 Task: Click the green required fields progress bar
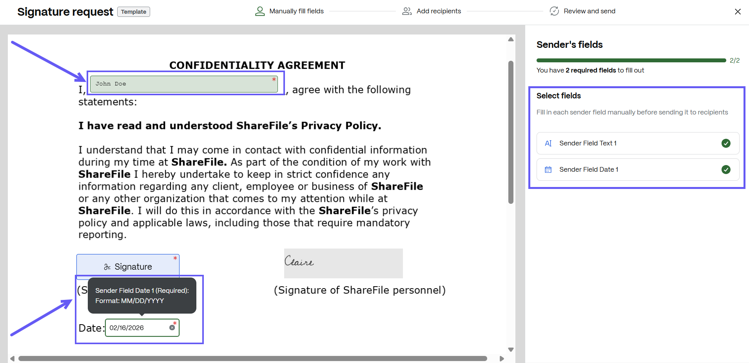tap(631, 60)
